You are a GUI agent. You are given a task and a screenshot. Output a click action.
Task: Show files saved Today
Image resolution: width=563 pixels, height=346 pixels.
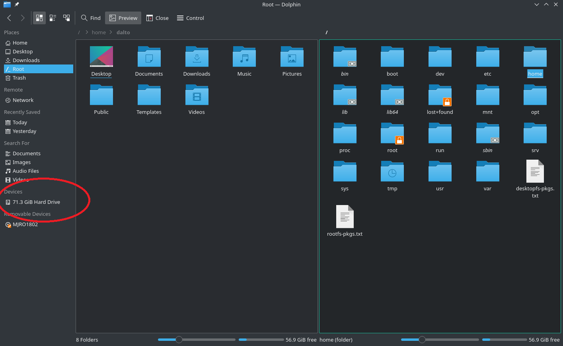[x=39, y=122]
